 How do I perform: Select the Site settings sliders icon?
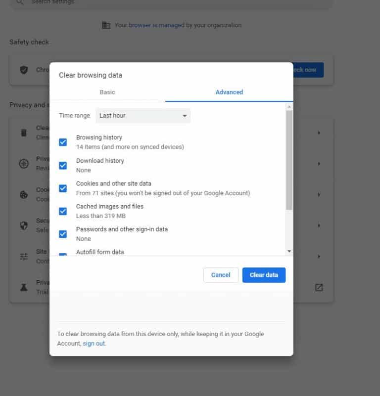(24, 256)
